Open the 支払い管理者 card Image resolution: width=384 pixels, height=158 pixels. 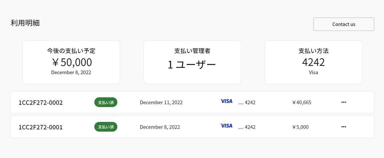point(192,62)
